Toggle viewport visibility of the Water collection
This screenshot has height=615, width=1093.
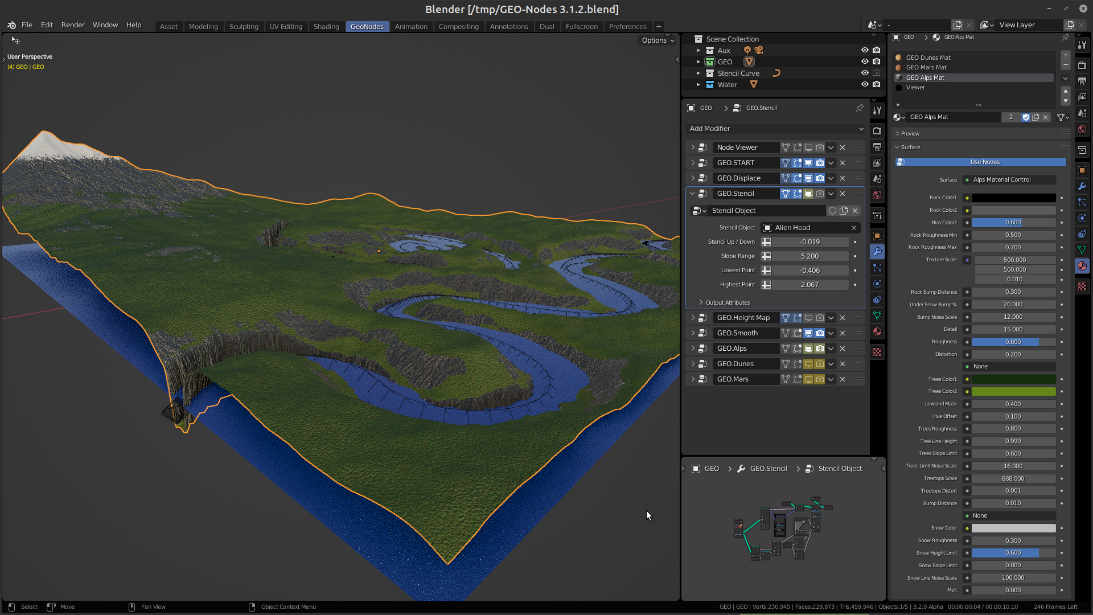click(865, 84)
